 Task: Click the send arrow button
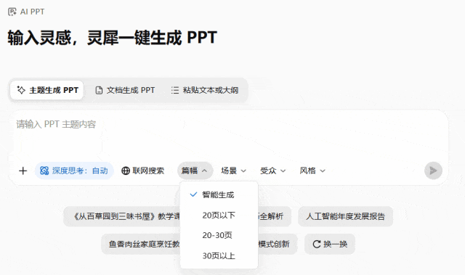[x=433, y=171]
